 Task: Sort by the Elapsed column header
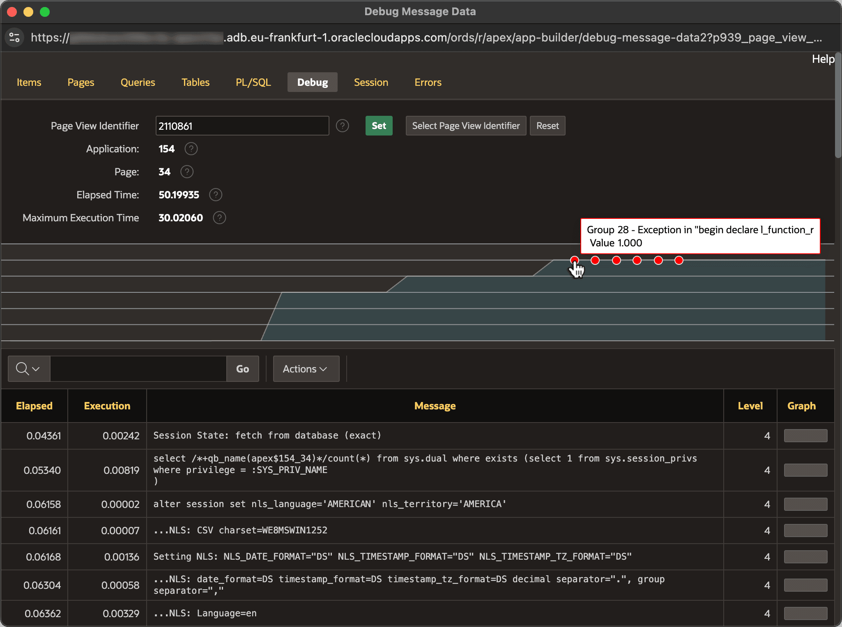click(x=34, y=406)
